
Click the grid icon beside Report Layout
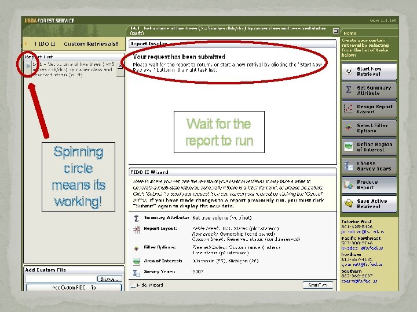[x=137, y=229]
